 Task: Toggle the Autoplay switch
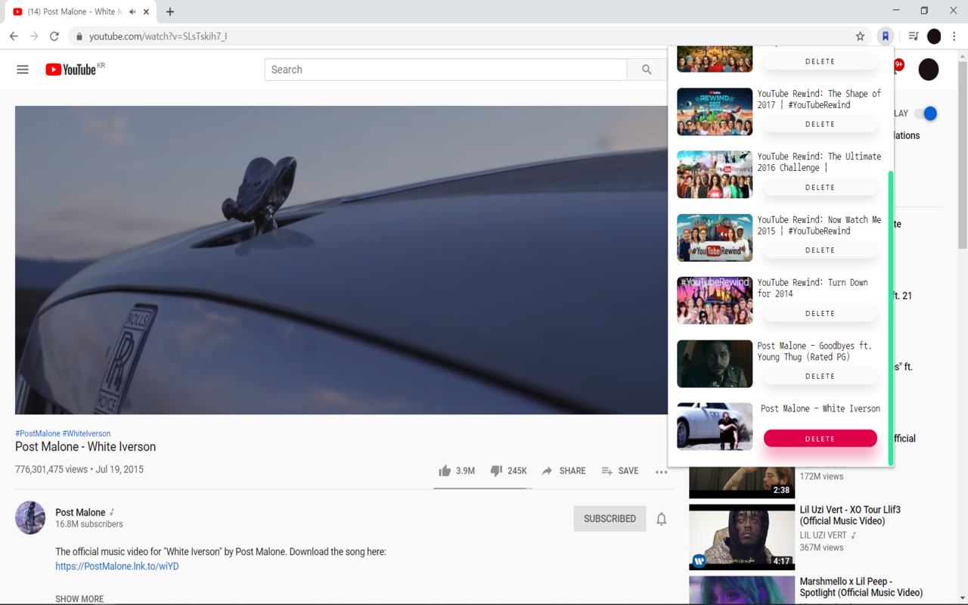(x=926, y=113)
